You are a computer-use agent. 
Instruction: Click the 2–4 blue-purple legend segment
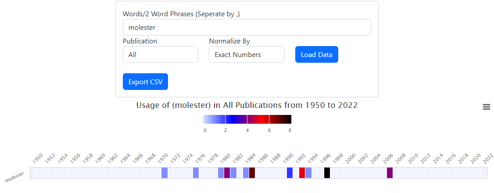click(x=236, y=119)
